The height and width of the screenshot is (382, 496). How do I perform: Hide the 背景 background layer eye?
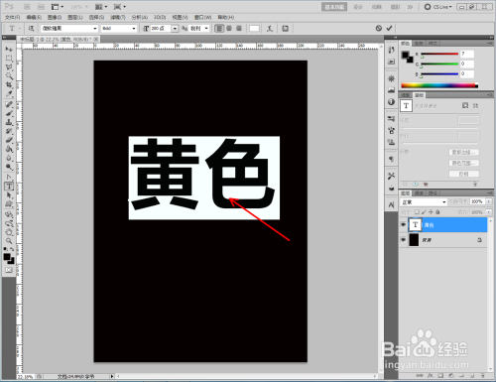click(403, 239)
